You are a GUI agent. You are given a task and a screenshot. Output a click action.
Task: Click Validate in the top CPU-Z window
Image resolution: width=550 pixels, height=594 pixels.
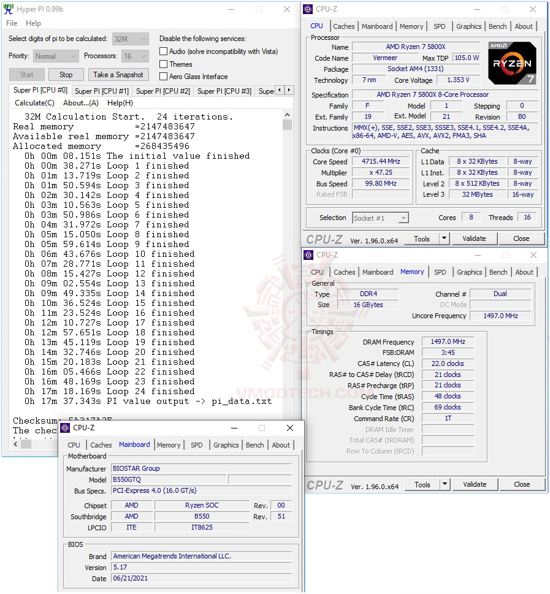tap(474, 238)
